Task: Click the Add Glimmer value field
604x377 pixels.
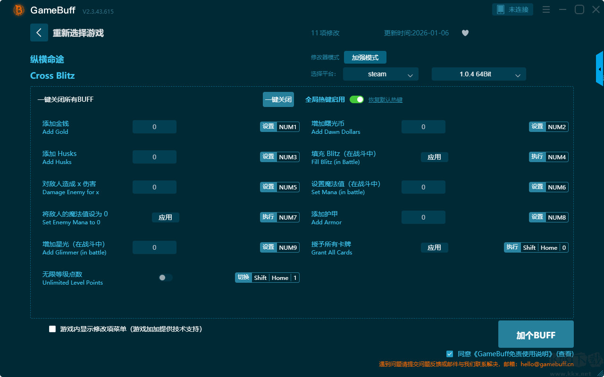Action: click(x=154, y=247)
